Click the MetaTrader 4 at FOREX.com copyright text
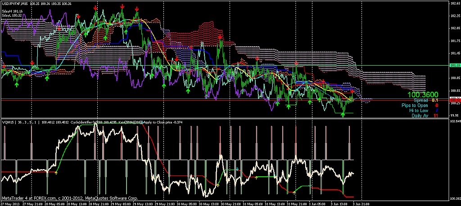 point(70,197)
